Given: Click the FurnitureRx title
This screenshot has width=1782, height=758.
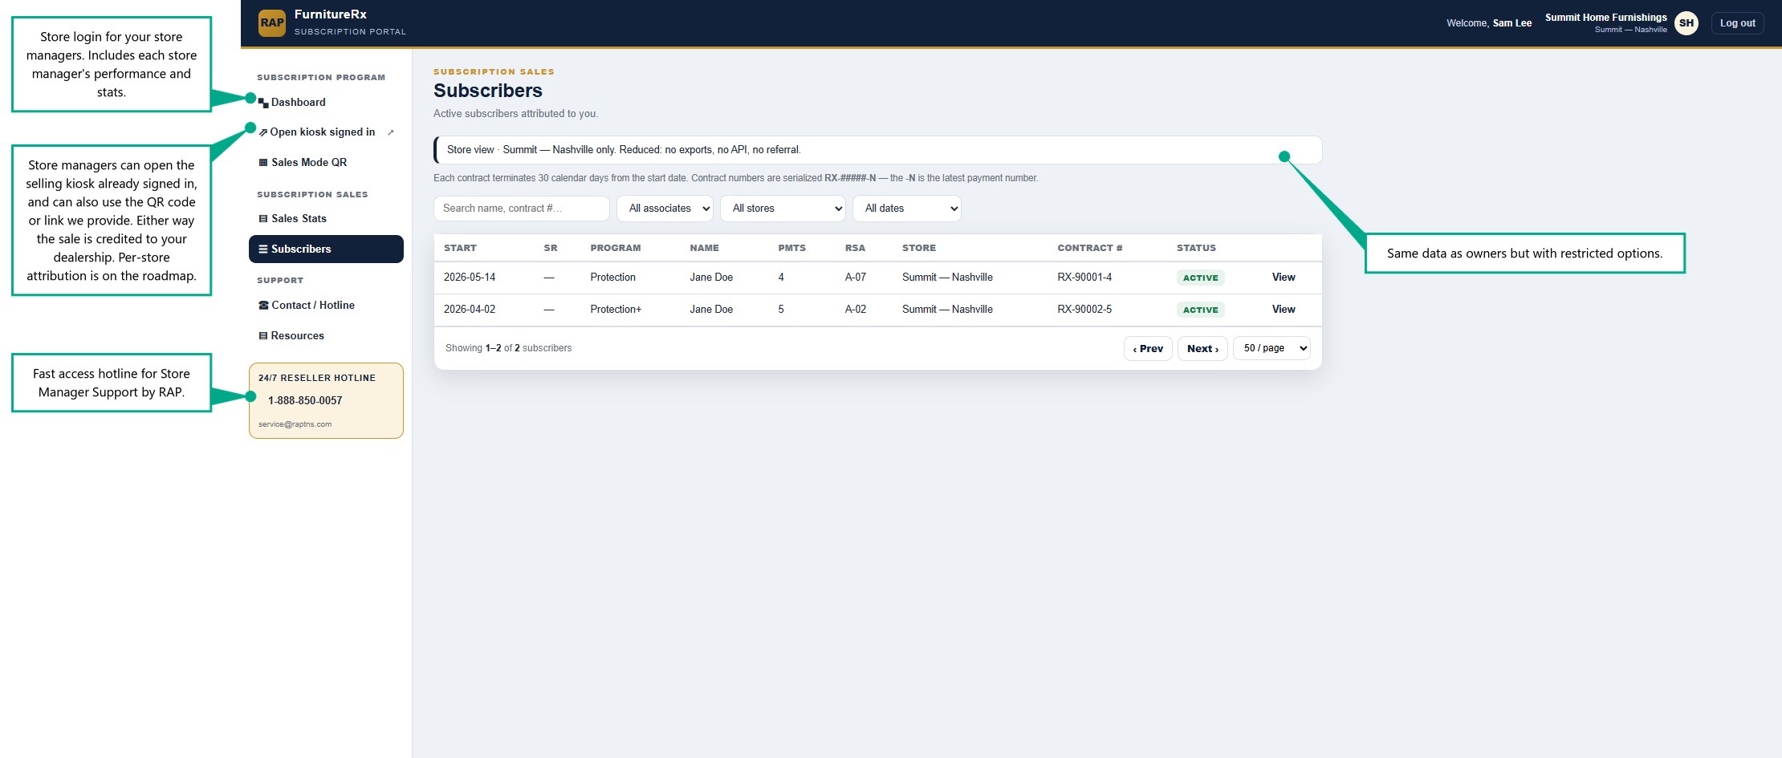Looking at the screenshot, I should [x=331, y=14].
